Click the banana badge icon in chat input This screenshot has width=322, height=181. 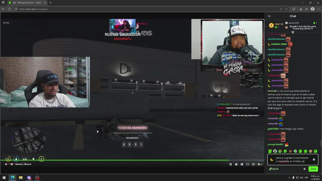click(272, 160)
